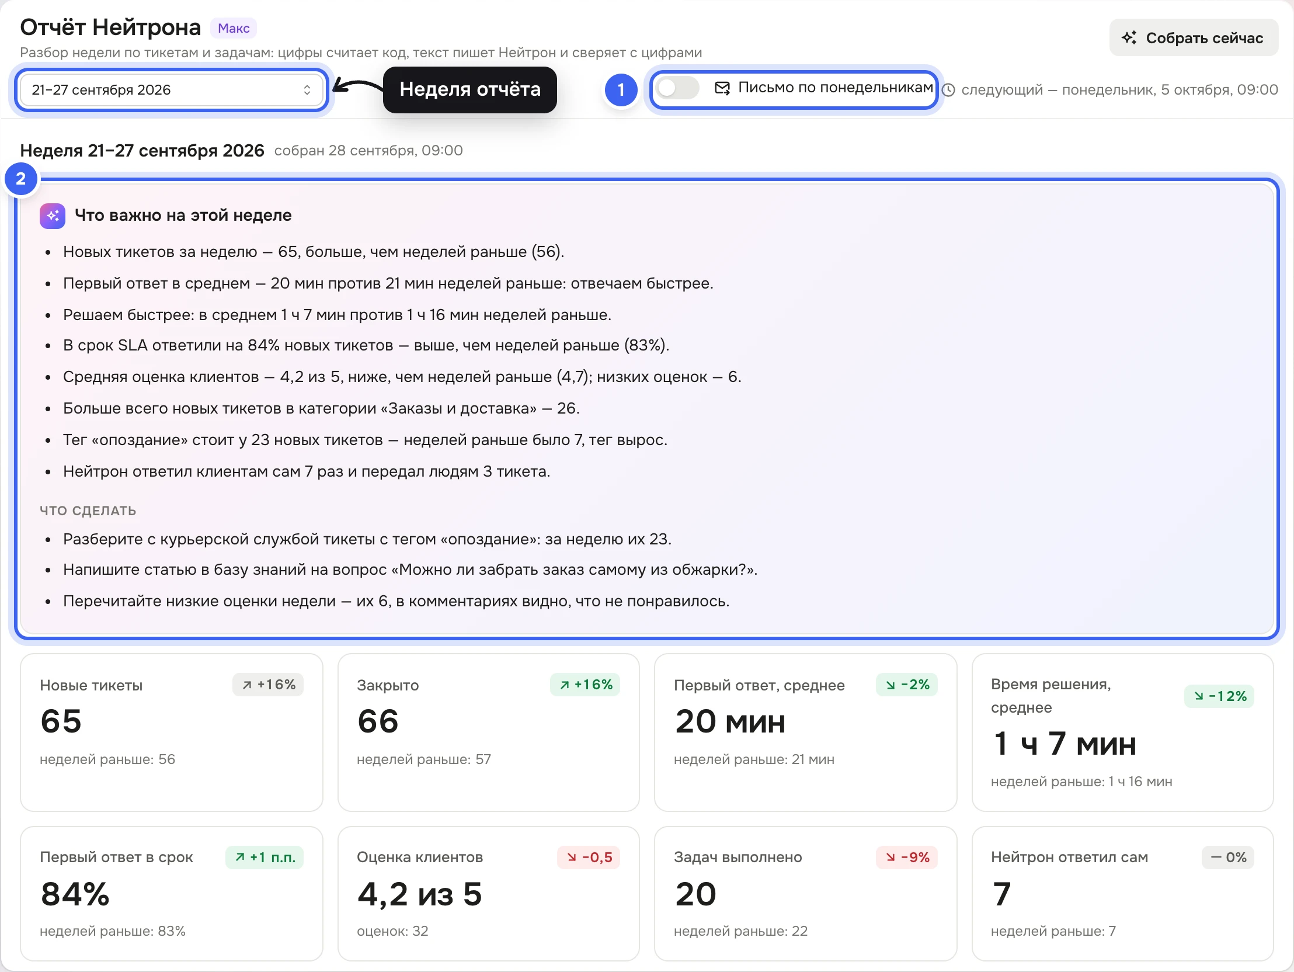Click the recommendation Перечитайте низкие оценки недели
The image size is (1294, 972).
coord(396,602)
